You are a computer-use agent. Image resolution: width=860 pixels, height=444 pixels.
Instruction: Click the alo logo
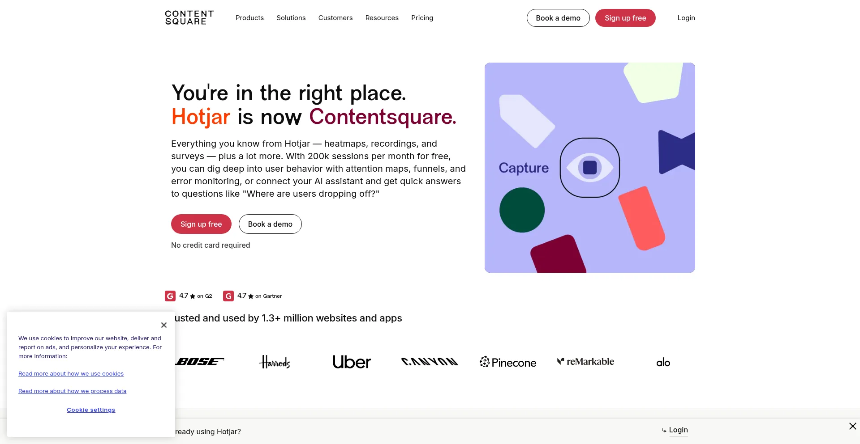[x=663, y=362]
